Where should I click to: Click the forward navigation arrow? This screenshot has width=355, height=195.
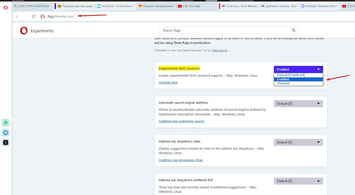point(26,16)
